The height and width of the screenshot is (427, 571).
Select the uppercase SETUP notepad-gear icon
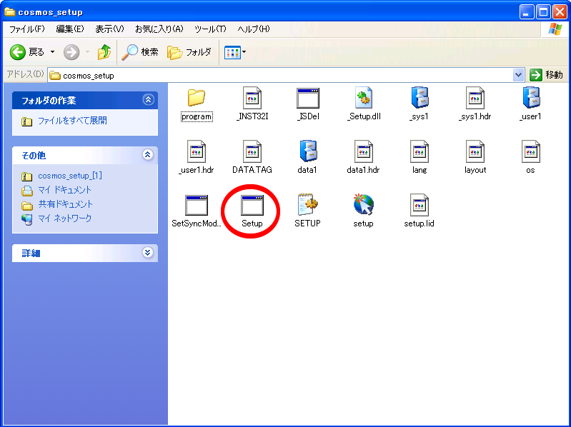(x=308, y=204)
